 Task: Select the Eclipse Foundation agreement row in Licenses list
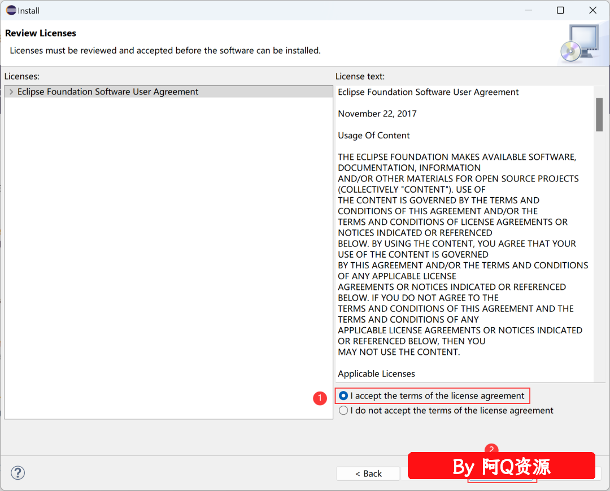(168, 92)
